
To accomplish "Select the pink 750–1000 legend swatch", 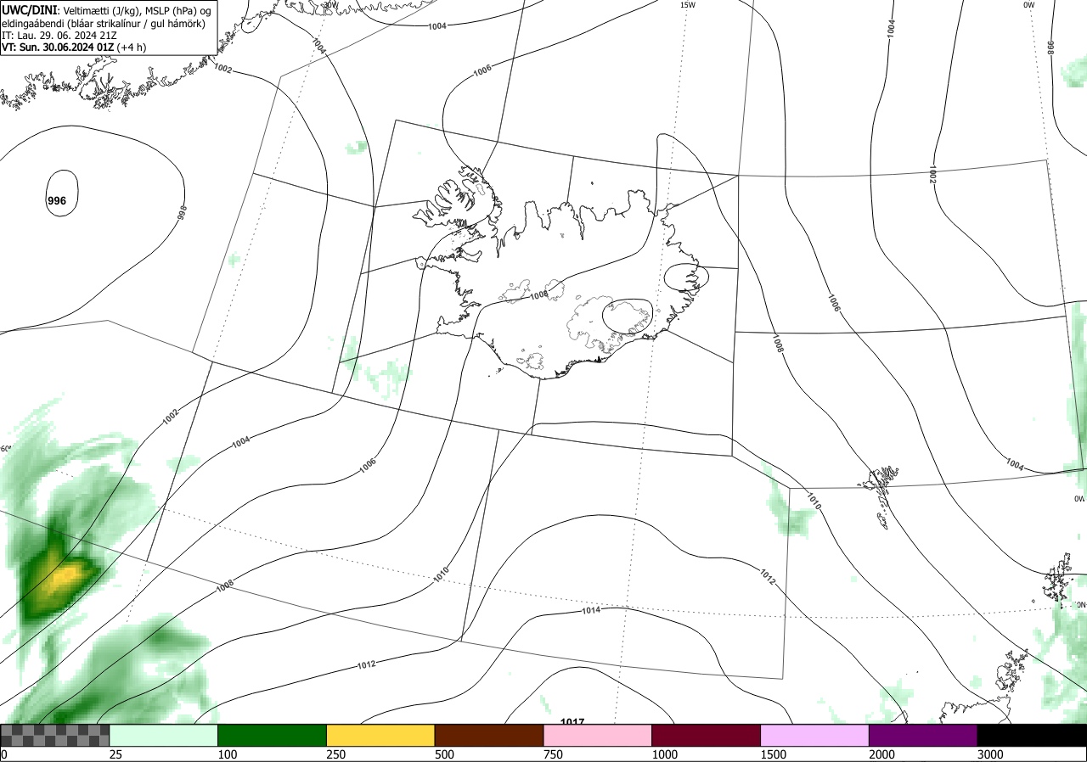I will click(598, 735).
